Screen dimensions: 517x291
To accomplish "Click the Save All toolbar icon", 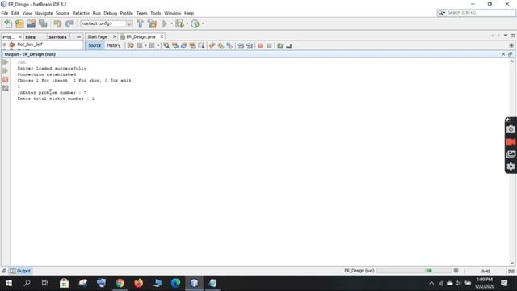I will (43, 23).
